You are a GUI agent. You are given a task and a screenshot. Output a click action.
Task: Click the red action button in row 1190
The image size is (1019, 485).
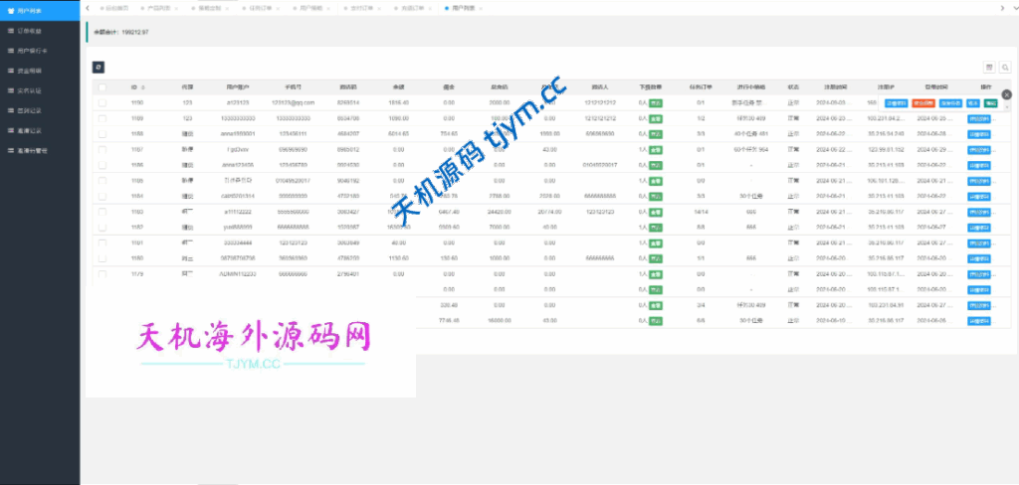click(922, 102)
